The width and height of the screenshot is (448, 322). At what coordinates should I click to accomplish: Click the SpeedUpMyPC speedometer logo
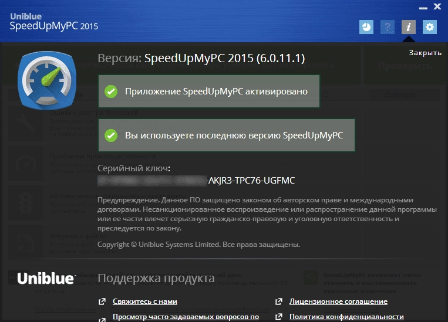point(47,80)
